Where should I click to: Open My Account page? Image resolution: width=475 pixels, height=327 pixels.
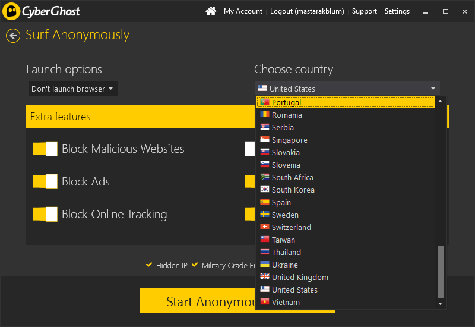click(243, 11)
